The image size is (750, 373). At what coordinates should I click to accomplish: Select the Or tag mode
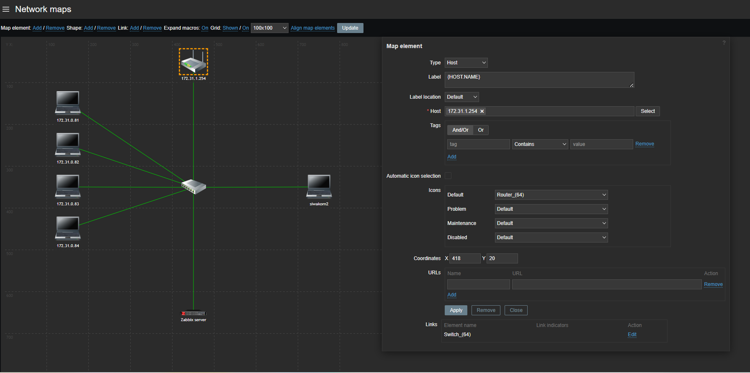point(481,130)
